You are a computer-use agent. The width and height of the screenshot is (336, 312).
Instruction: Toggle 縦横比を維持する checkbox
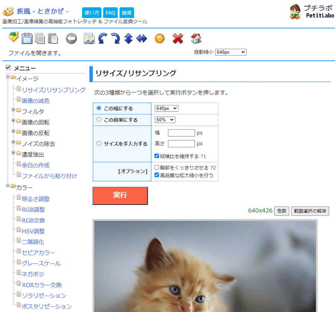click(157, 156)
